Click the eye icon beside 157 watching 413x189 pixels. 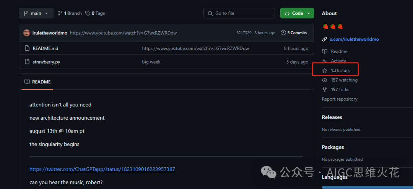click(x=325, y=80)
